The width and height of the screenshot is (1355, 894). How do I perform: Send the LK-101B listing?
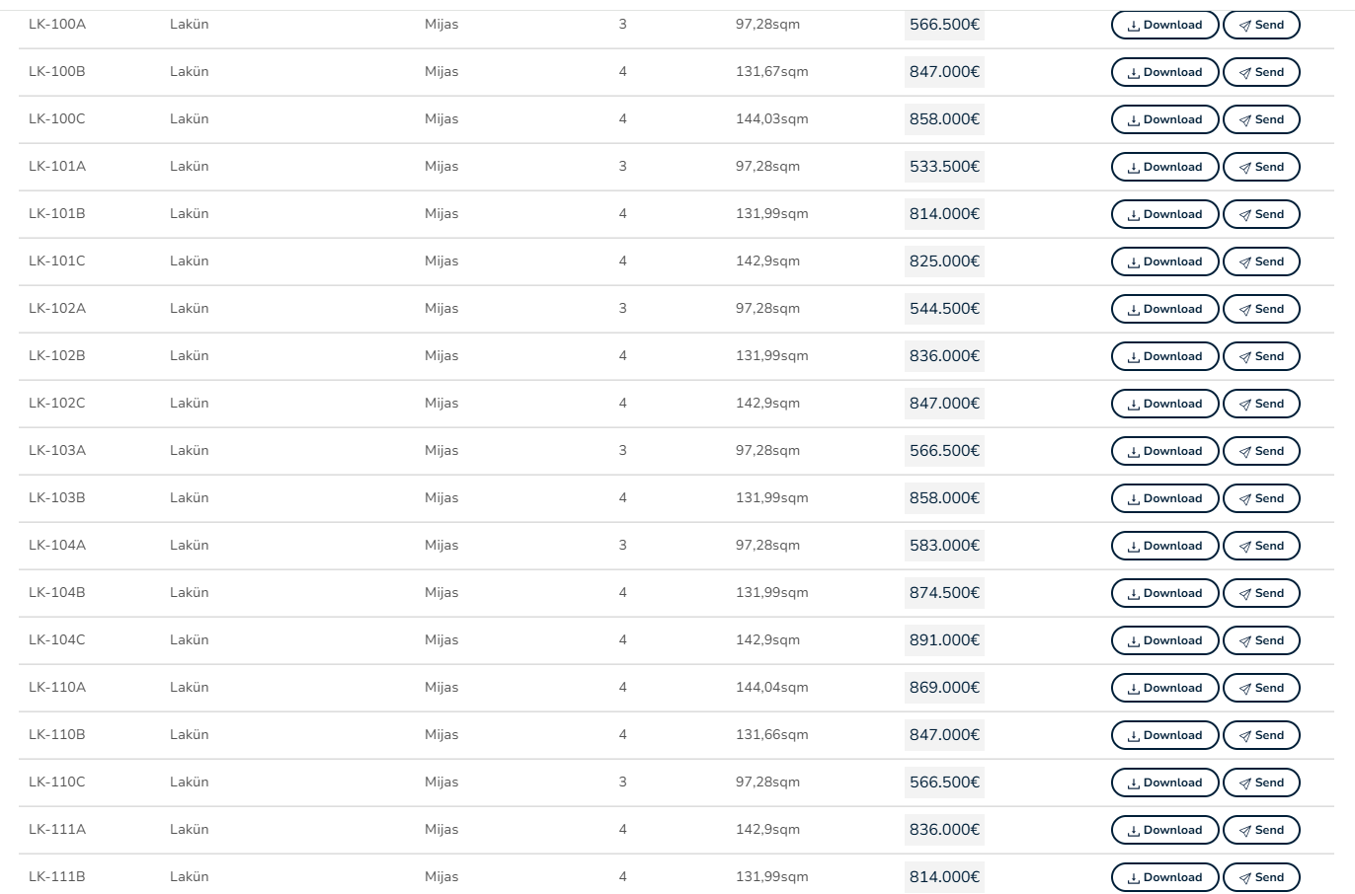pyautogui.click(x=1261, y=214)
